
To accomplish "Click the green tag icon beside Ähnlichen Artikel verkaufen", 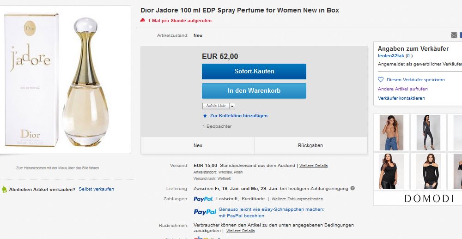I will coord(4,189).
